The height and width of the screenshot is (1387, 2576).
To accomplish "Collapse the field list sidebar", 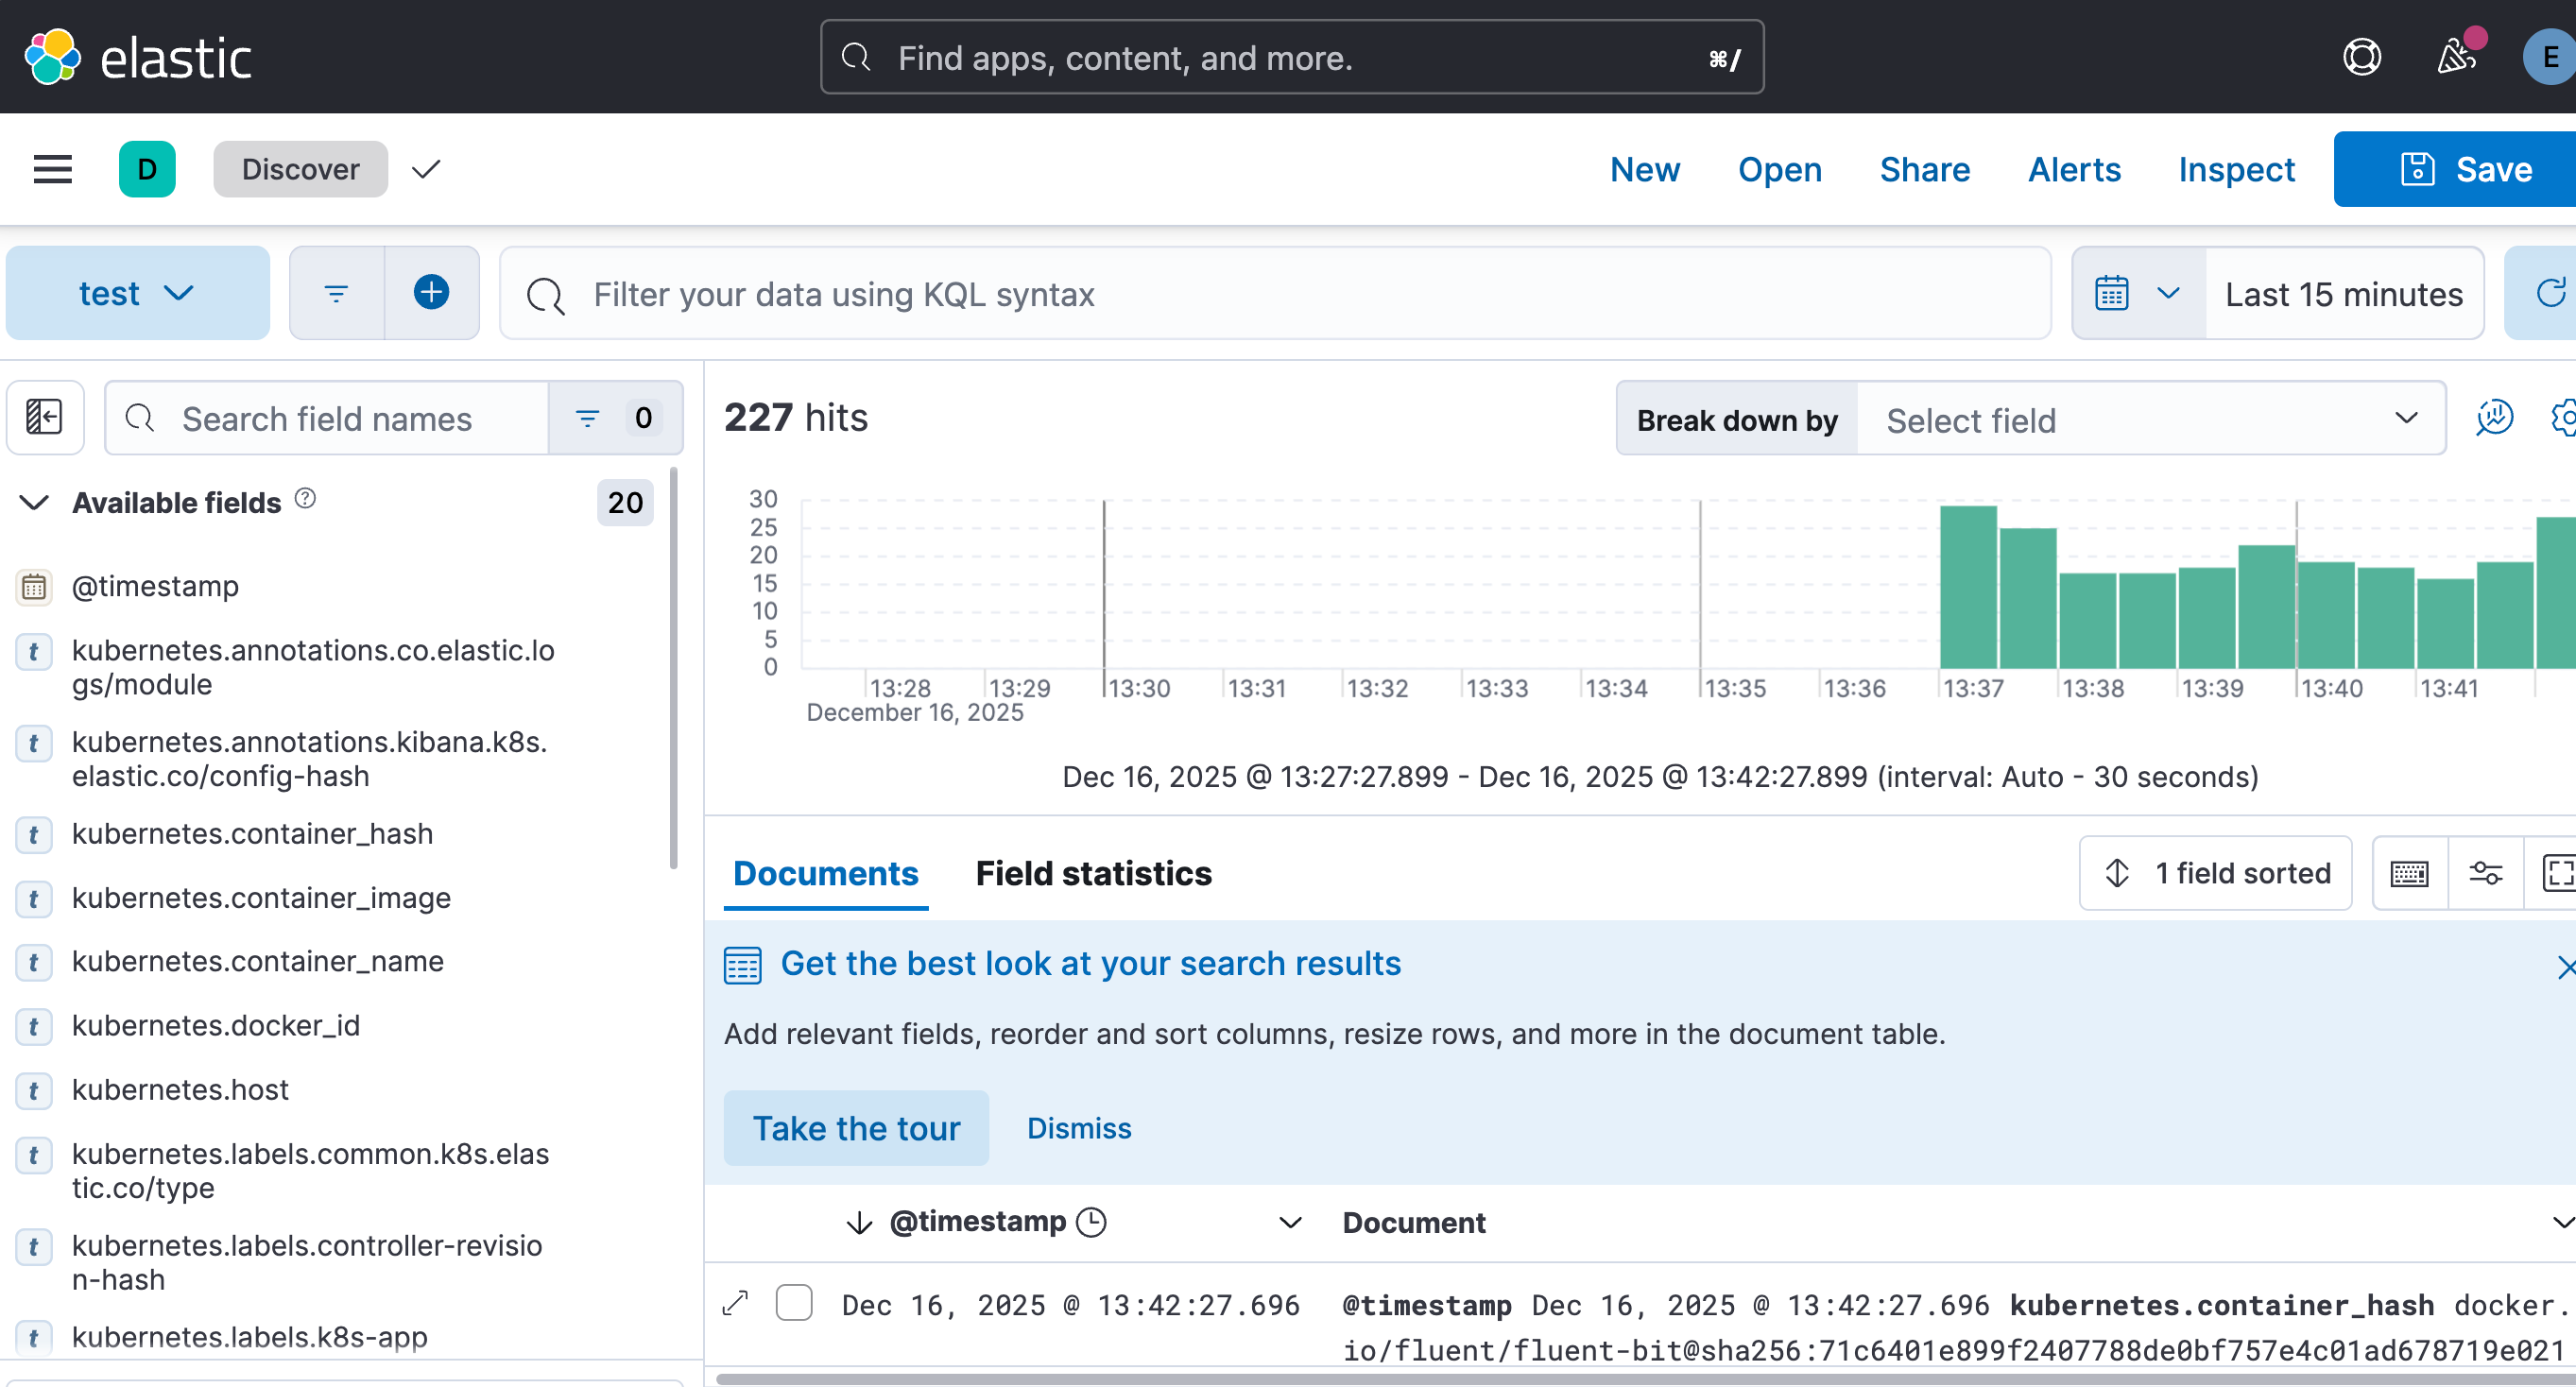I will point(44,417).
